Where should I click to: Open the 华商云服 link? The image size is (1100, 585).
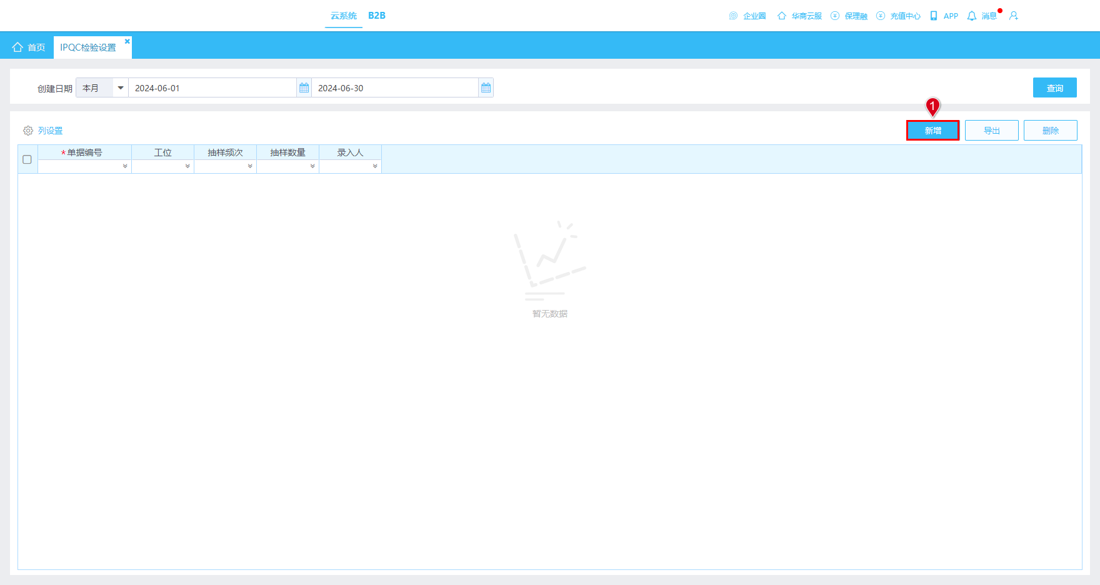click(x=807, y=16)
